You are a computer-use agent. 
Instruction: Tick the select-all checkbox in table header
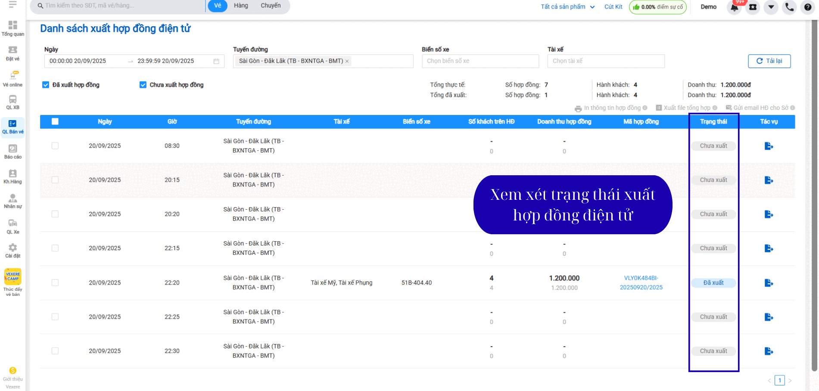click(x=55, y=121)
